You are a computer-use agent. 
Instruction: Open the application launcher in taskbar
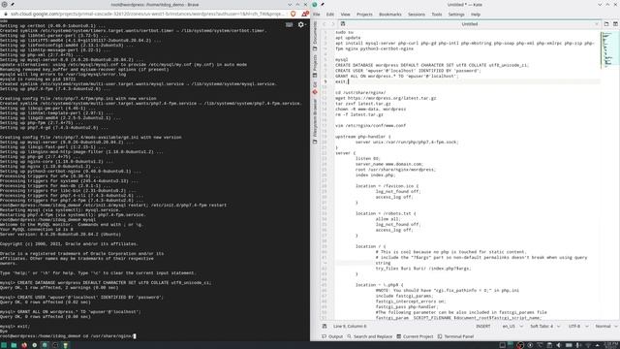click(4, 345)
